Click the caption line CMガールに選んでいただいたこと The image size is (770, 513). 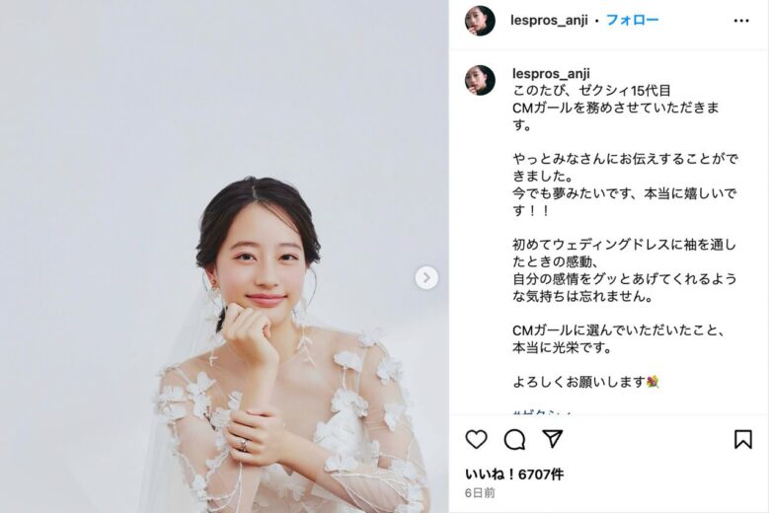619,330
